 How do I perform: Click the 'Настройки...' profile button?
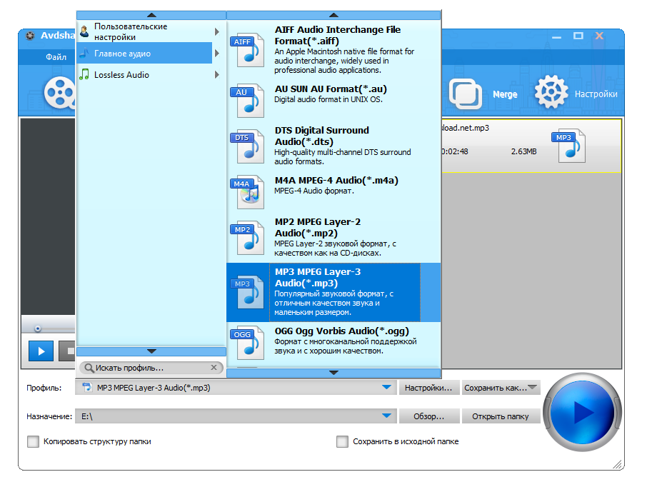pos(428,388)
